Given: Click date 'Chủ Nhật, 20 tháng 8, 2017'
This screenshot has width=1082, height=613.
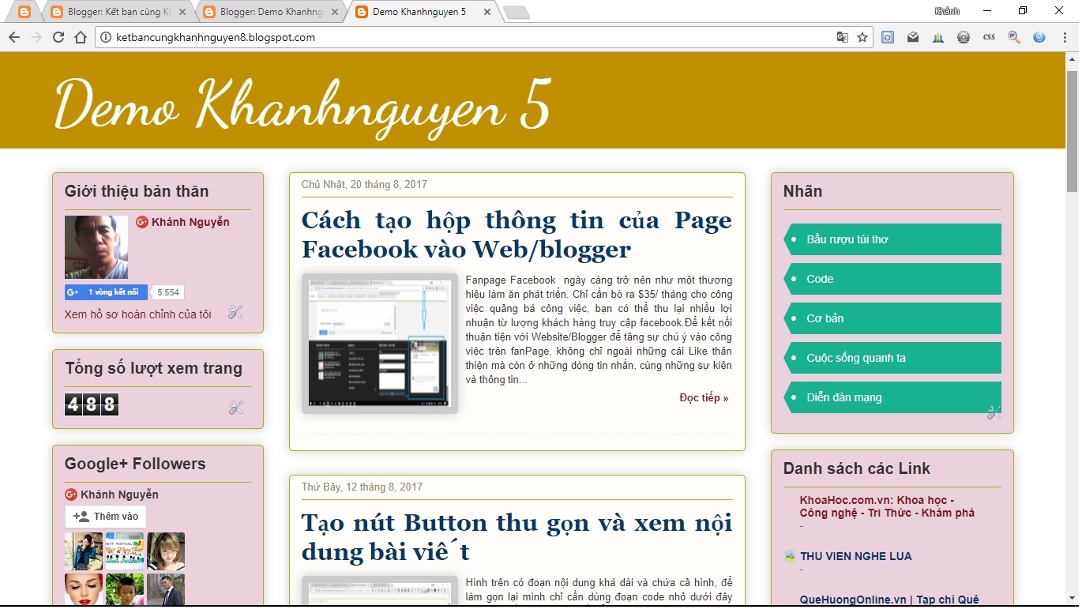Looking at the screenshot, I should click(364, 184).
